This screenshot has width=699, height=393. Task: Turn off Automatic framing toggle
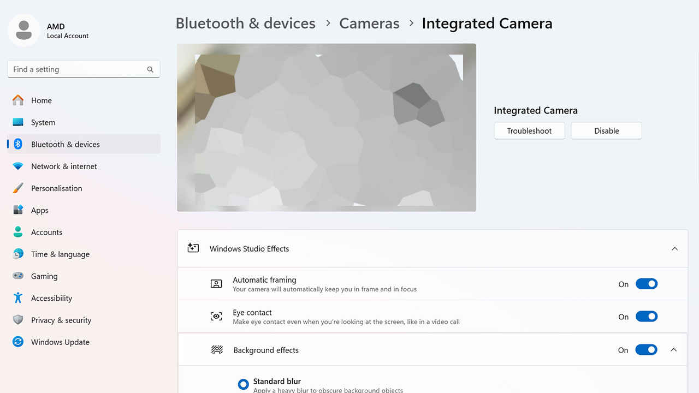point(647,284)
